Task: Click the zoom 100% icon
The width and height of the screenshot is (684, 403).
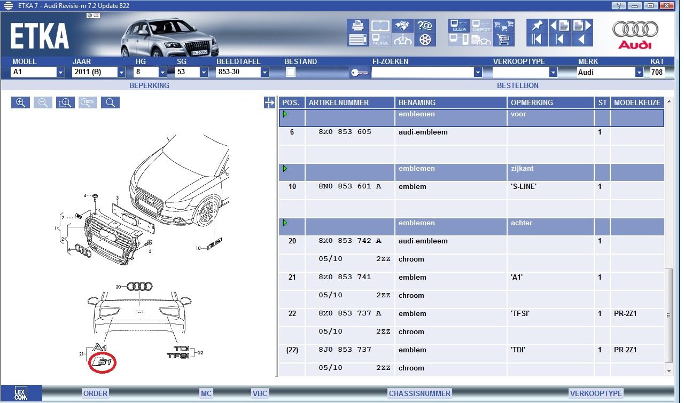Action: click(x=88, y=102)
